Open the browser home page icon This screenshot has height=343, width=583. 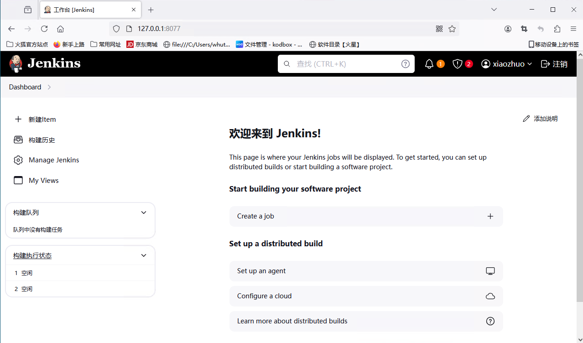60,29
